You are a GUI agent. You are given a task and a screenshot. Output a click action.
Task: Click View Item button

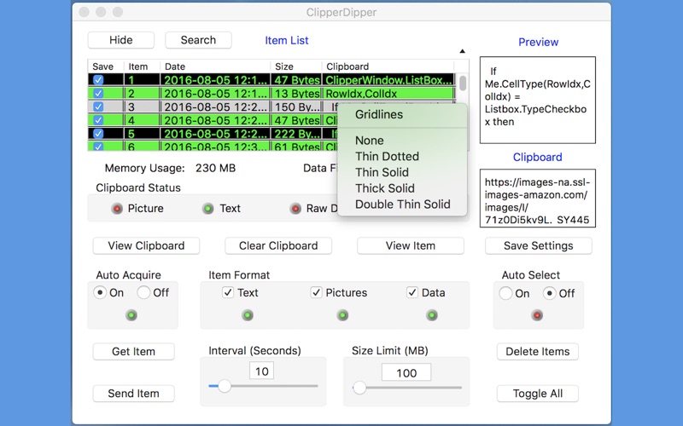point(411,245)
